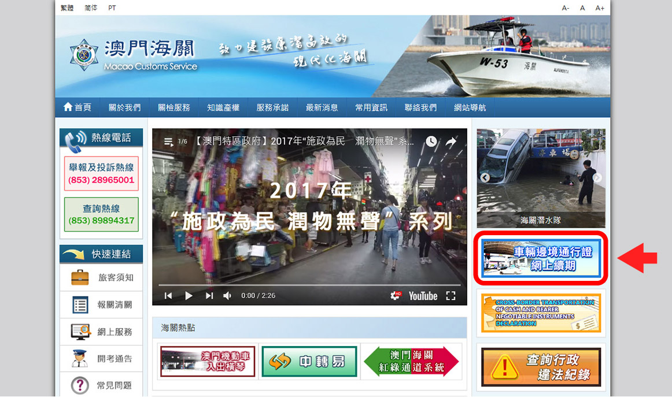Image resolution: width=672 pixels, height=397 pixels.
Task: Go to previous video in player
Action: [x=168, y=296]
